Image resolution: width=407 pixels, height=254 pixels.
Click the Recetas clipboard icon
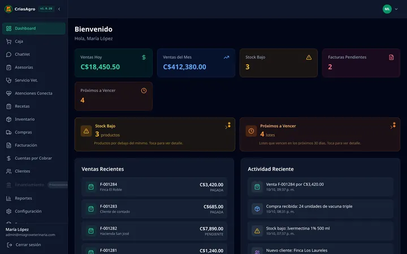click(9, 106)
